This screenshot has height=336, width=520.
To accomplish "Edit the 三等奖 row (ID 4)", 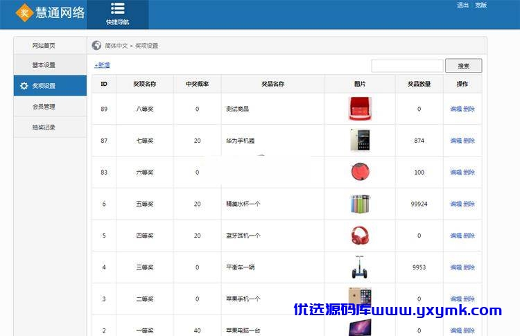I will (456, 267).
